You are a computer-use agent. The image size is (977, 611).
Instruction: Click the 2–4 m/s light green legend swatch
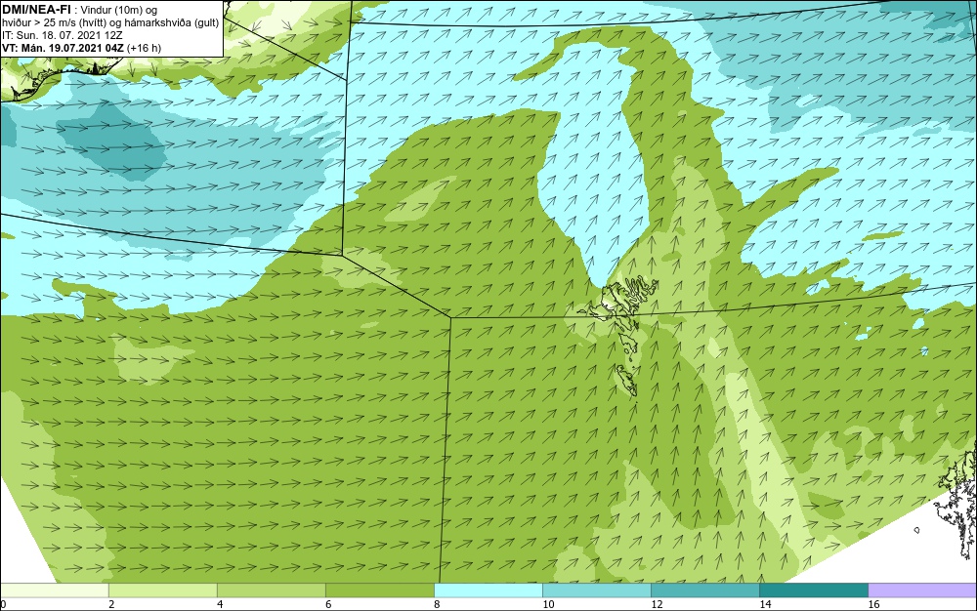tap(162, 590)
